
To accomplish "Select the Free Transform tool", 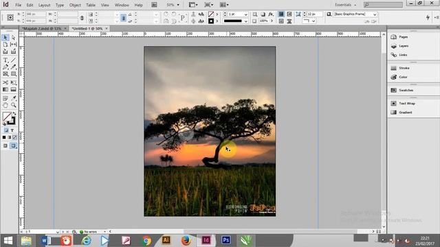I will click(13, 82).
